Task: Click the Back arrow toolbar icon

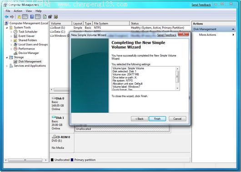Action: tap(6, 17)
